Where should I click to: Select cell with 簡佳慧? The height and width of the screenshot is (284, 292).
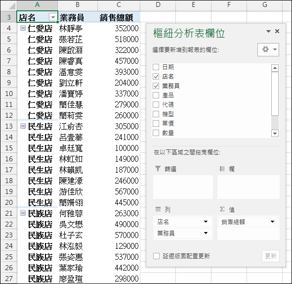point(78,104)
